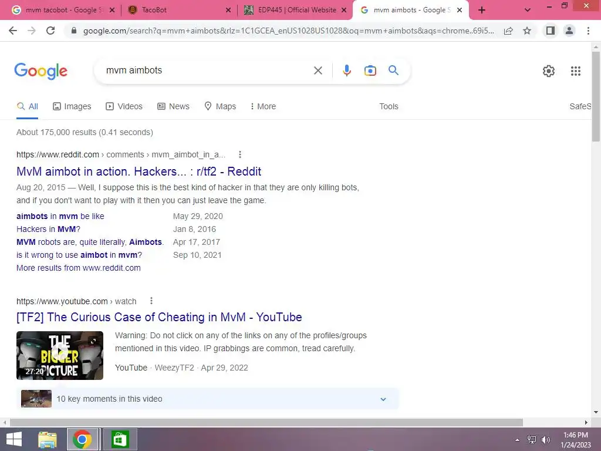Click the key moments small thumbnail

[36, 399]
